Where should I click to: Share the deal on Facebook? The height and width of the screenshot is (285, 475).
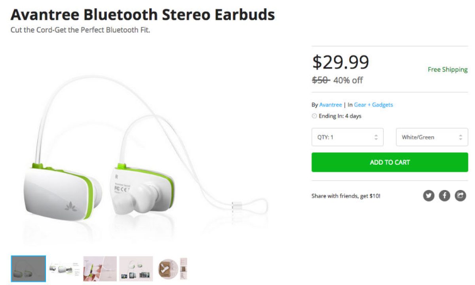pos(445,195)
